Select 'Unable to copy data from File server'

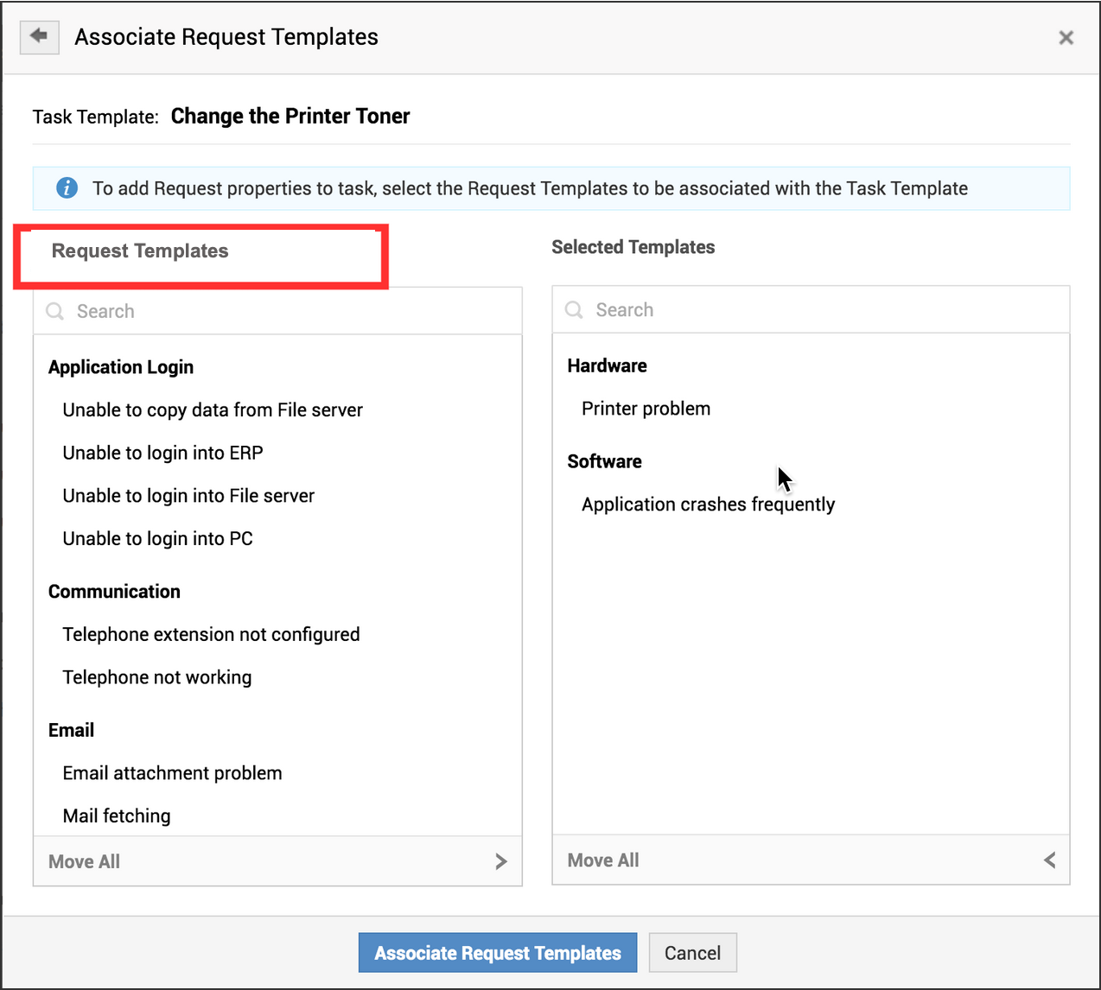(x=213, y=410)
